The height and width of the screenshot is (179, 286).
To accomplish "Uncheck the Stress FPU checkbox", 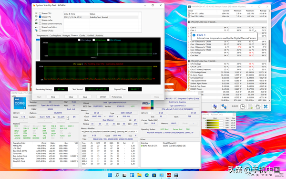I will 40,17.
